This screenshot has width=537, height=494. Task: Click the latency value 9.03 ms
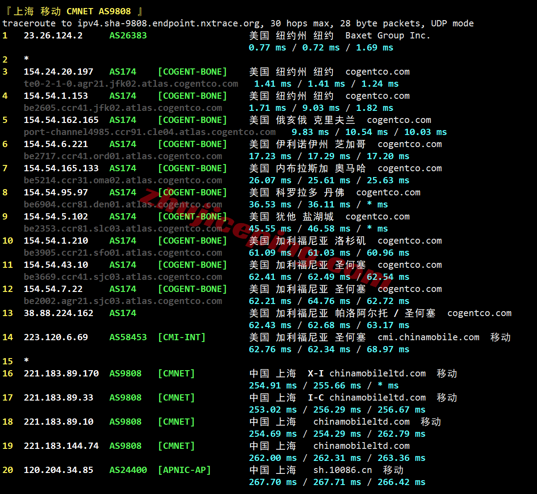(321, 108)
